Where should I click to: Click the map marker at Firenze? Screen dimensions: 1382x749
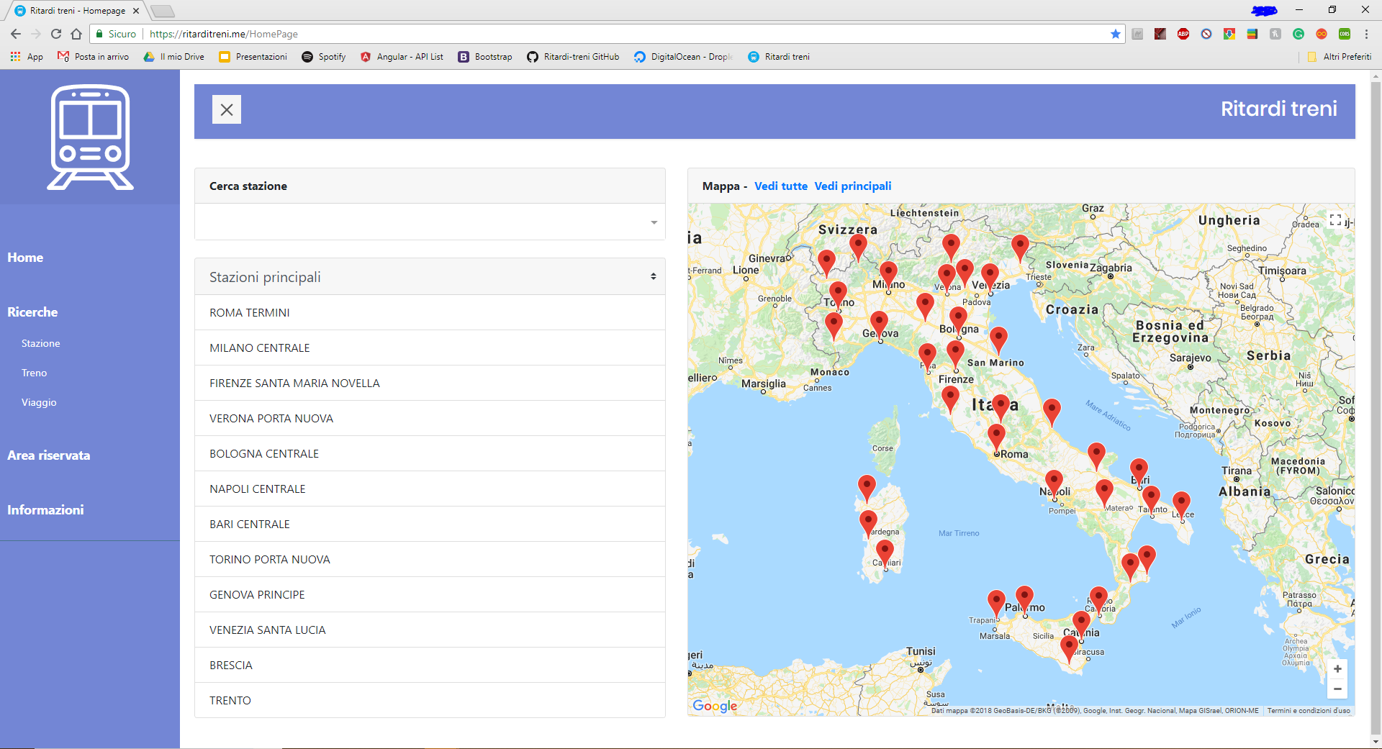point(955,355)
